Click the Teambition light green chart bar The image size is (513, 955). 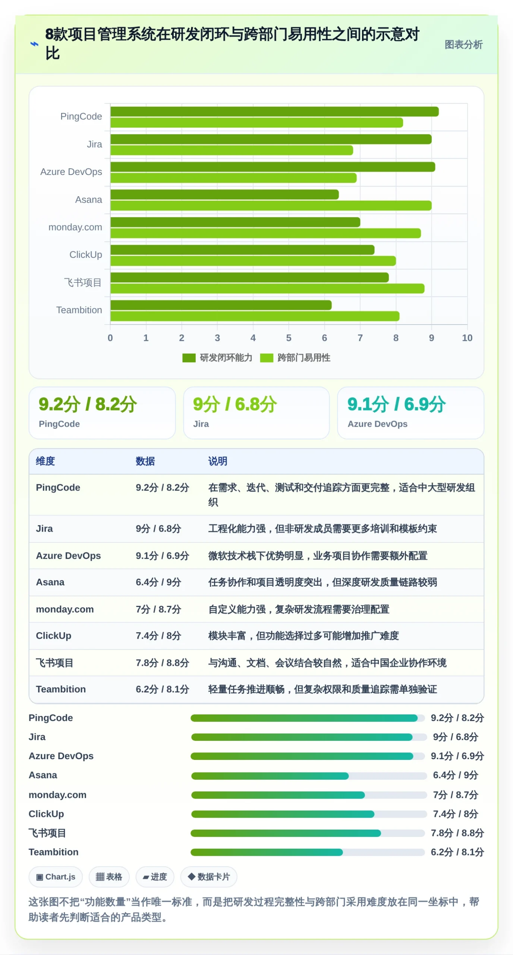255,316
